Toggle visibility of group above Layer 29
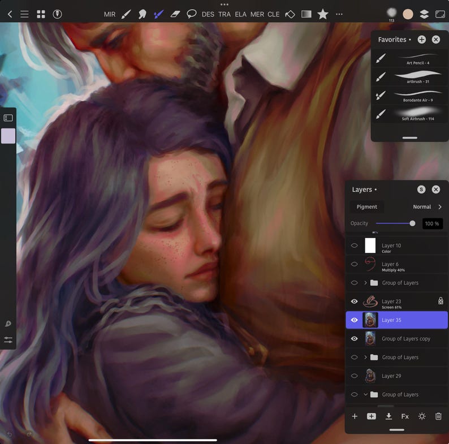 pos(354,357)
